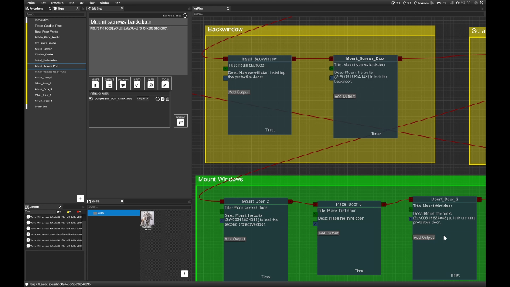This screenshot has width=510, height=287.
Task: Click blue square on Mount_Screws_Door node
Action: point(331,78)
